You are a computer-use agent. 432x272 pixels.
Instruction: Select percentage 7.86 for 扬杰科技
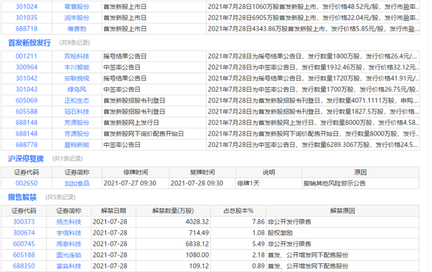[x=258, y=221]
